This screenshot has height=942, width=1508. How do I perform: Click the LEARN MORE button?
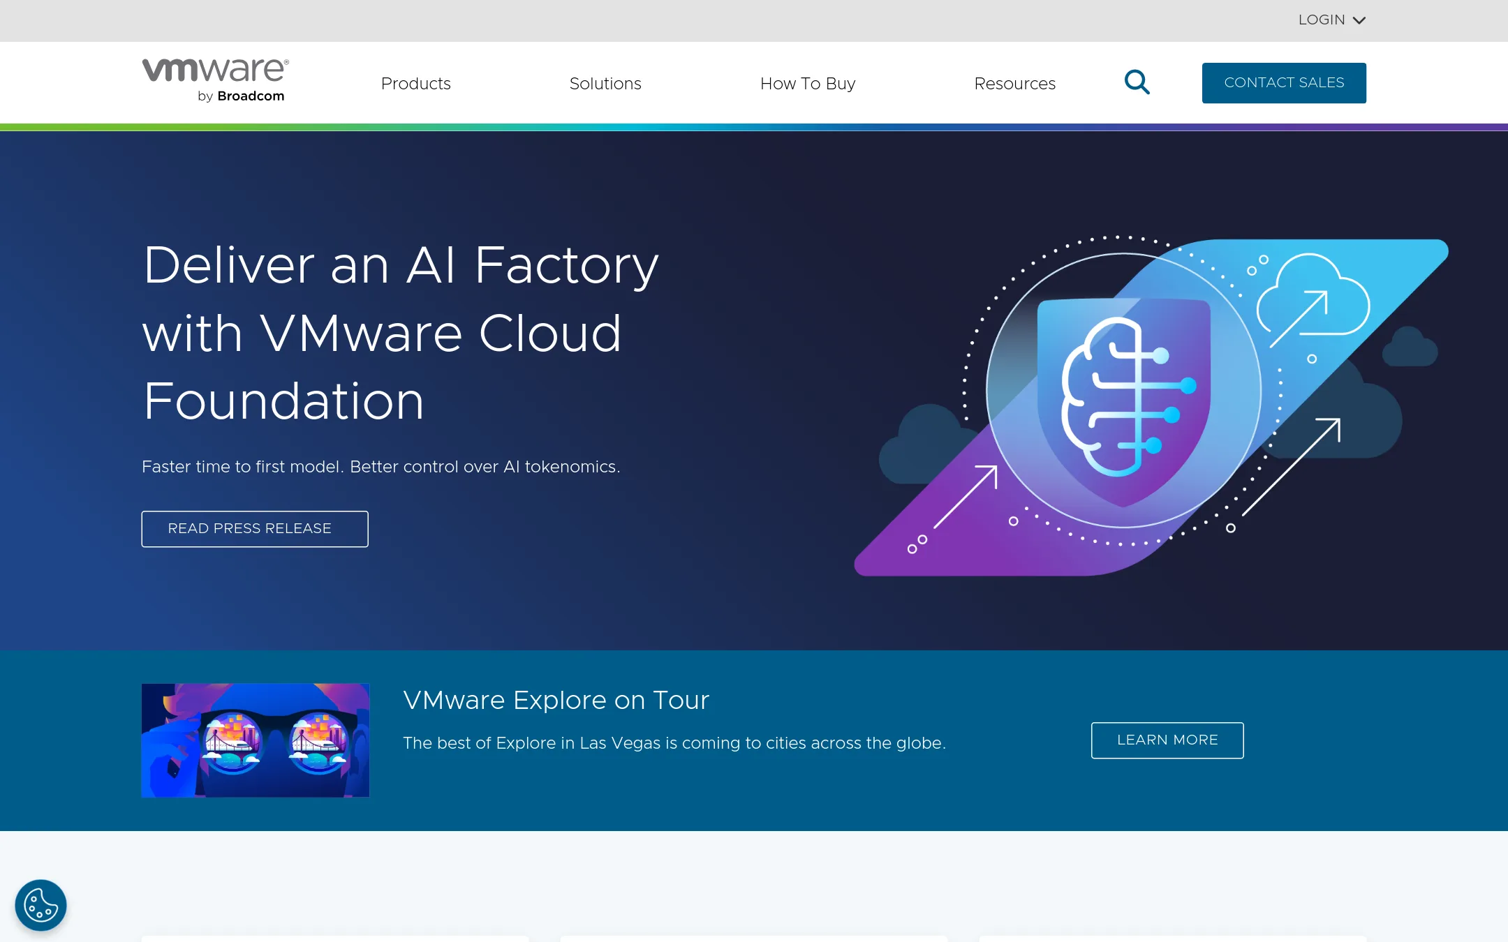pos(1167,740)
